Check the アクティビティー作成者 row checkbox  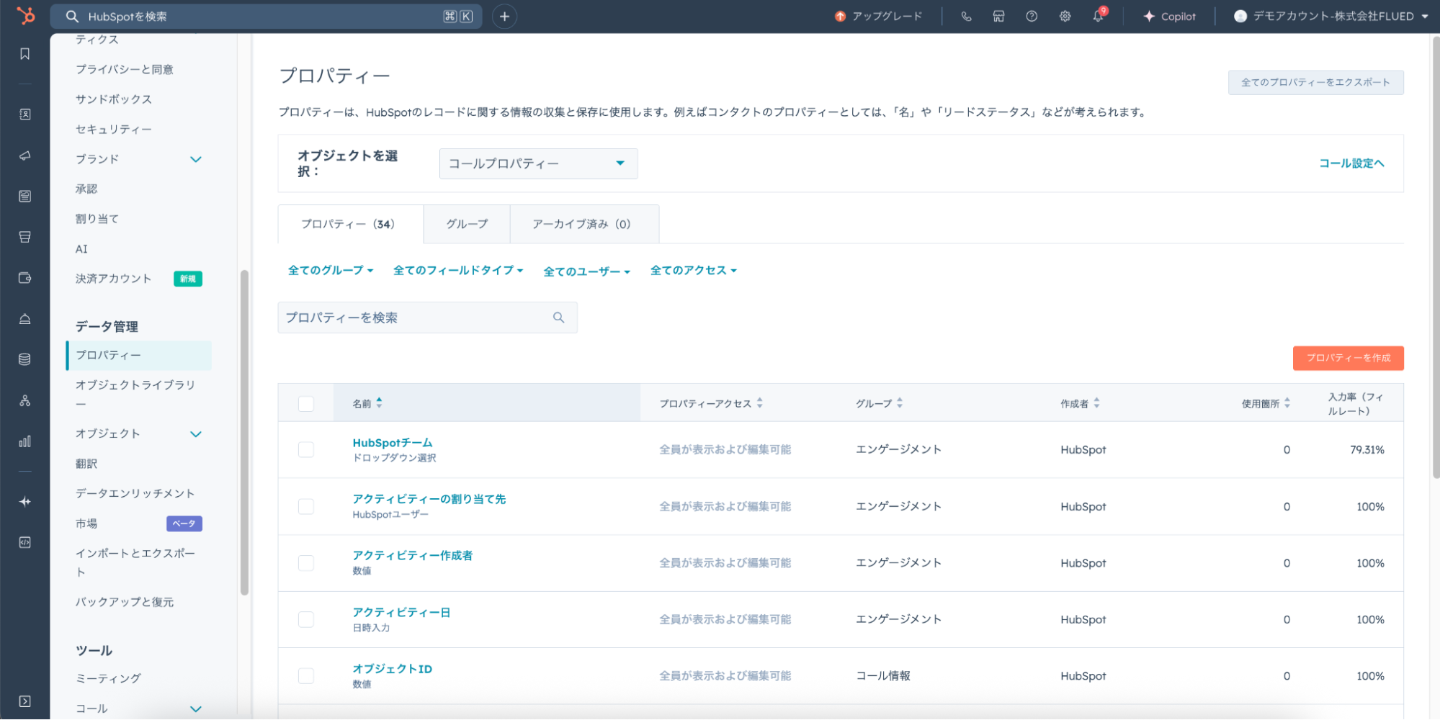tap(306, 563)
